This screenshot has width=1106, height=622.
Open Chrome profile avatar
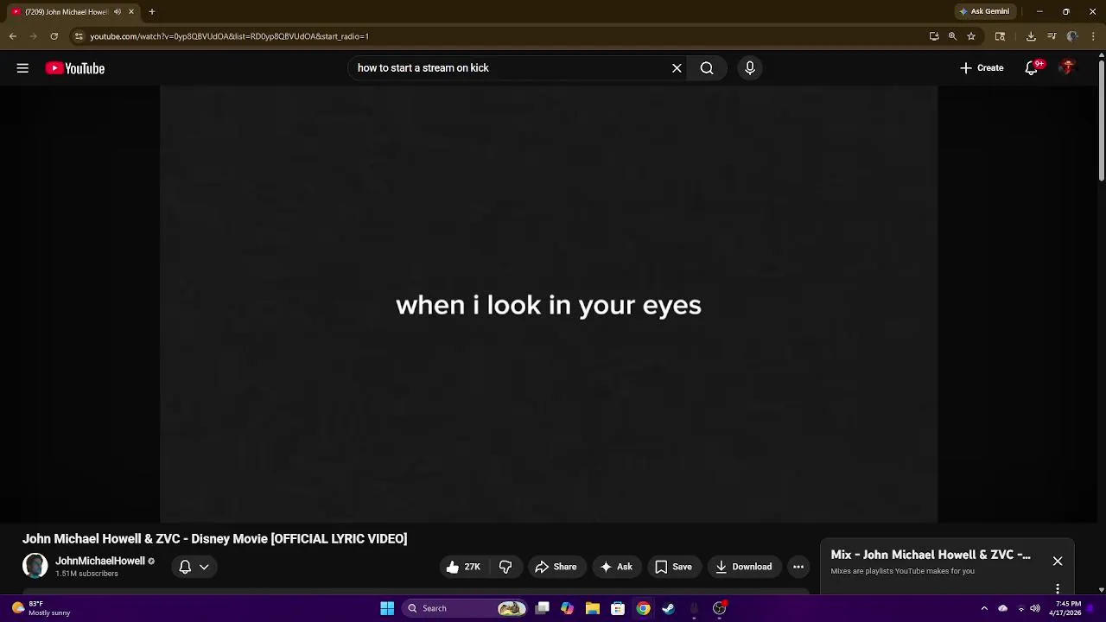1072,36
